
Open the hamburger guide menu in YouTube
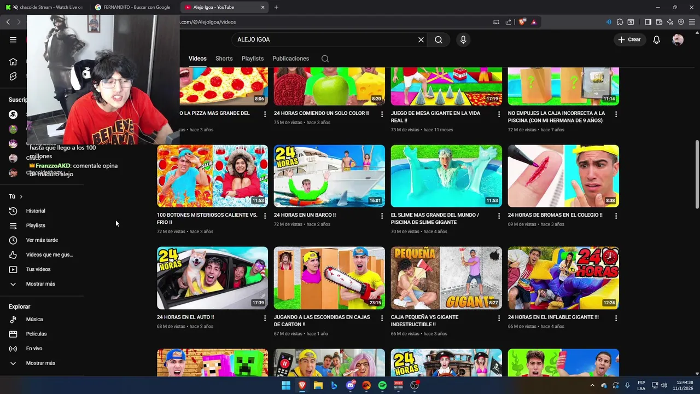click(x=13, y=39)
